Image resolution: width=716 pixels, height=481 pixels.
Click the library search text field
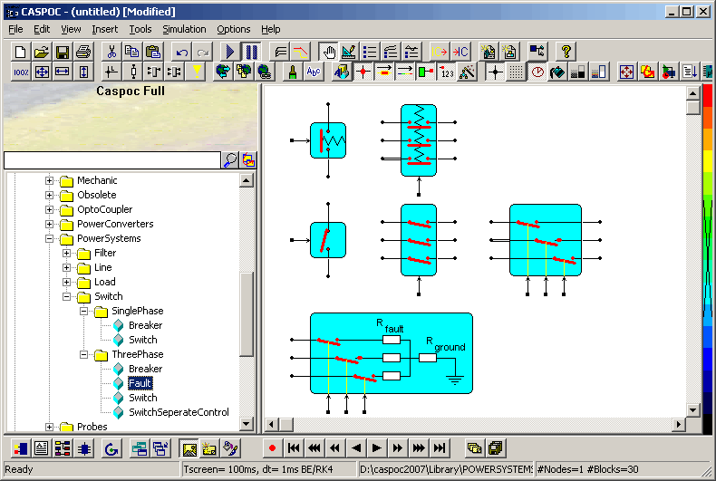(x=111, y=160)
